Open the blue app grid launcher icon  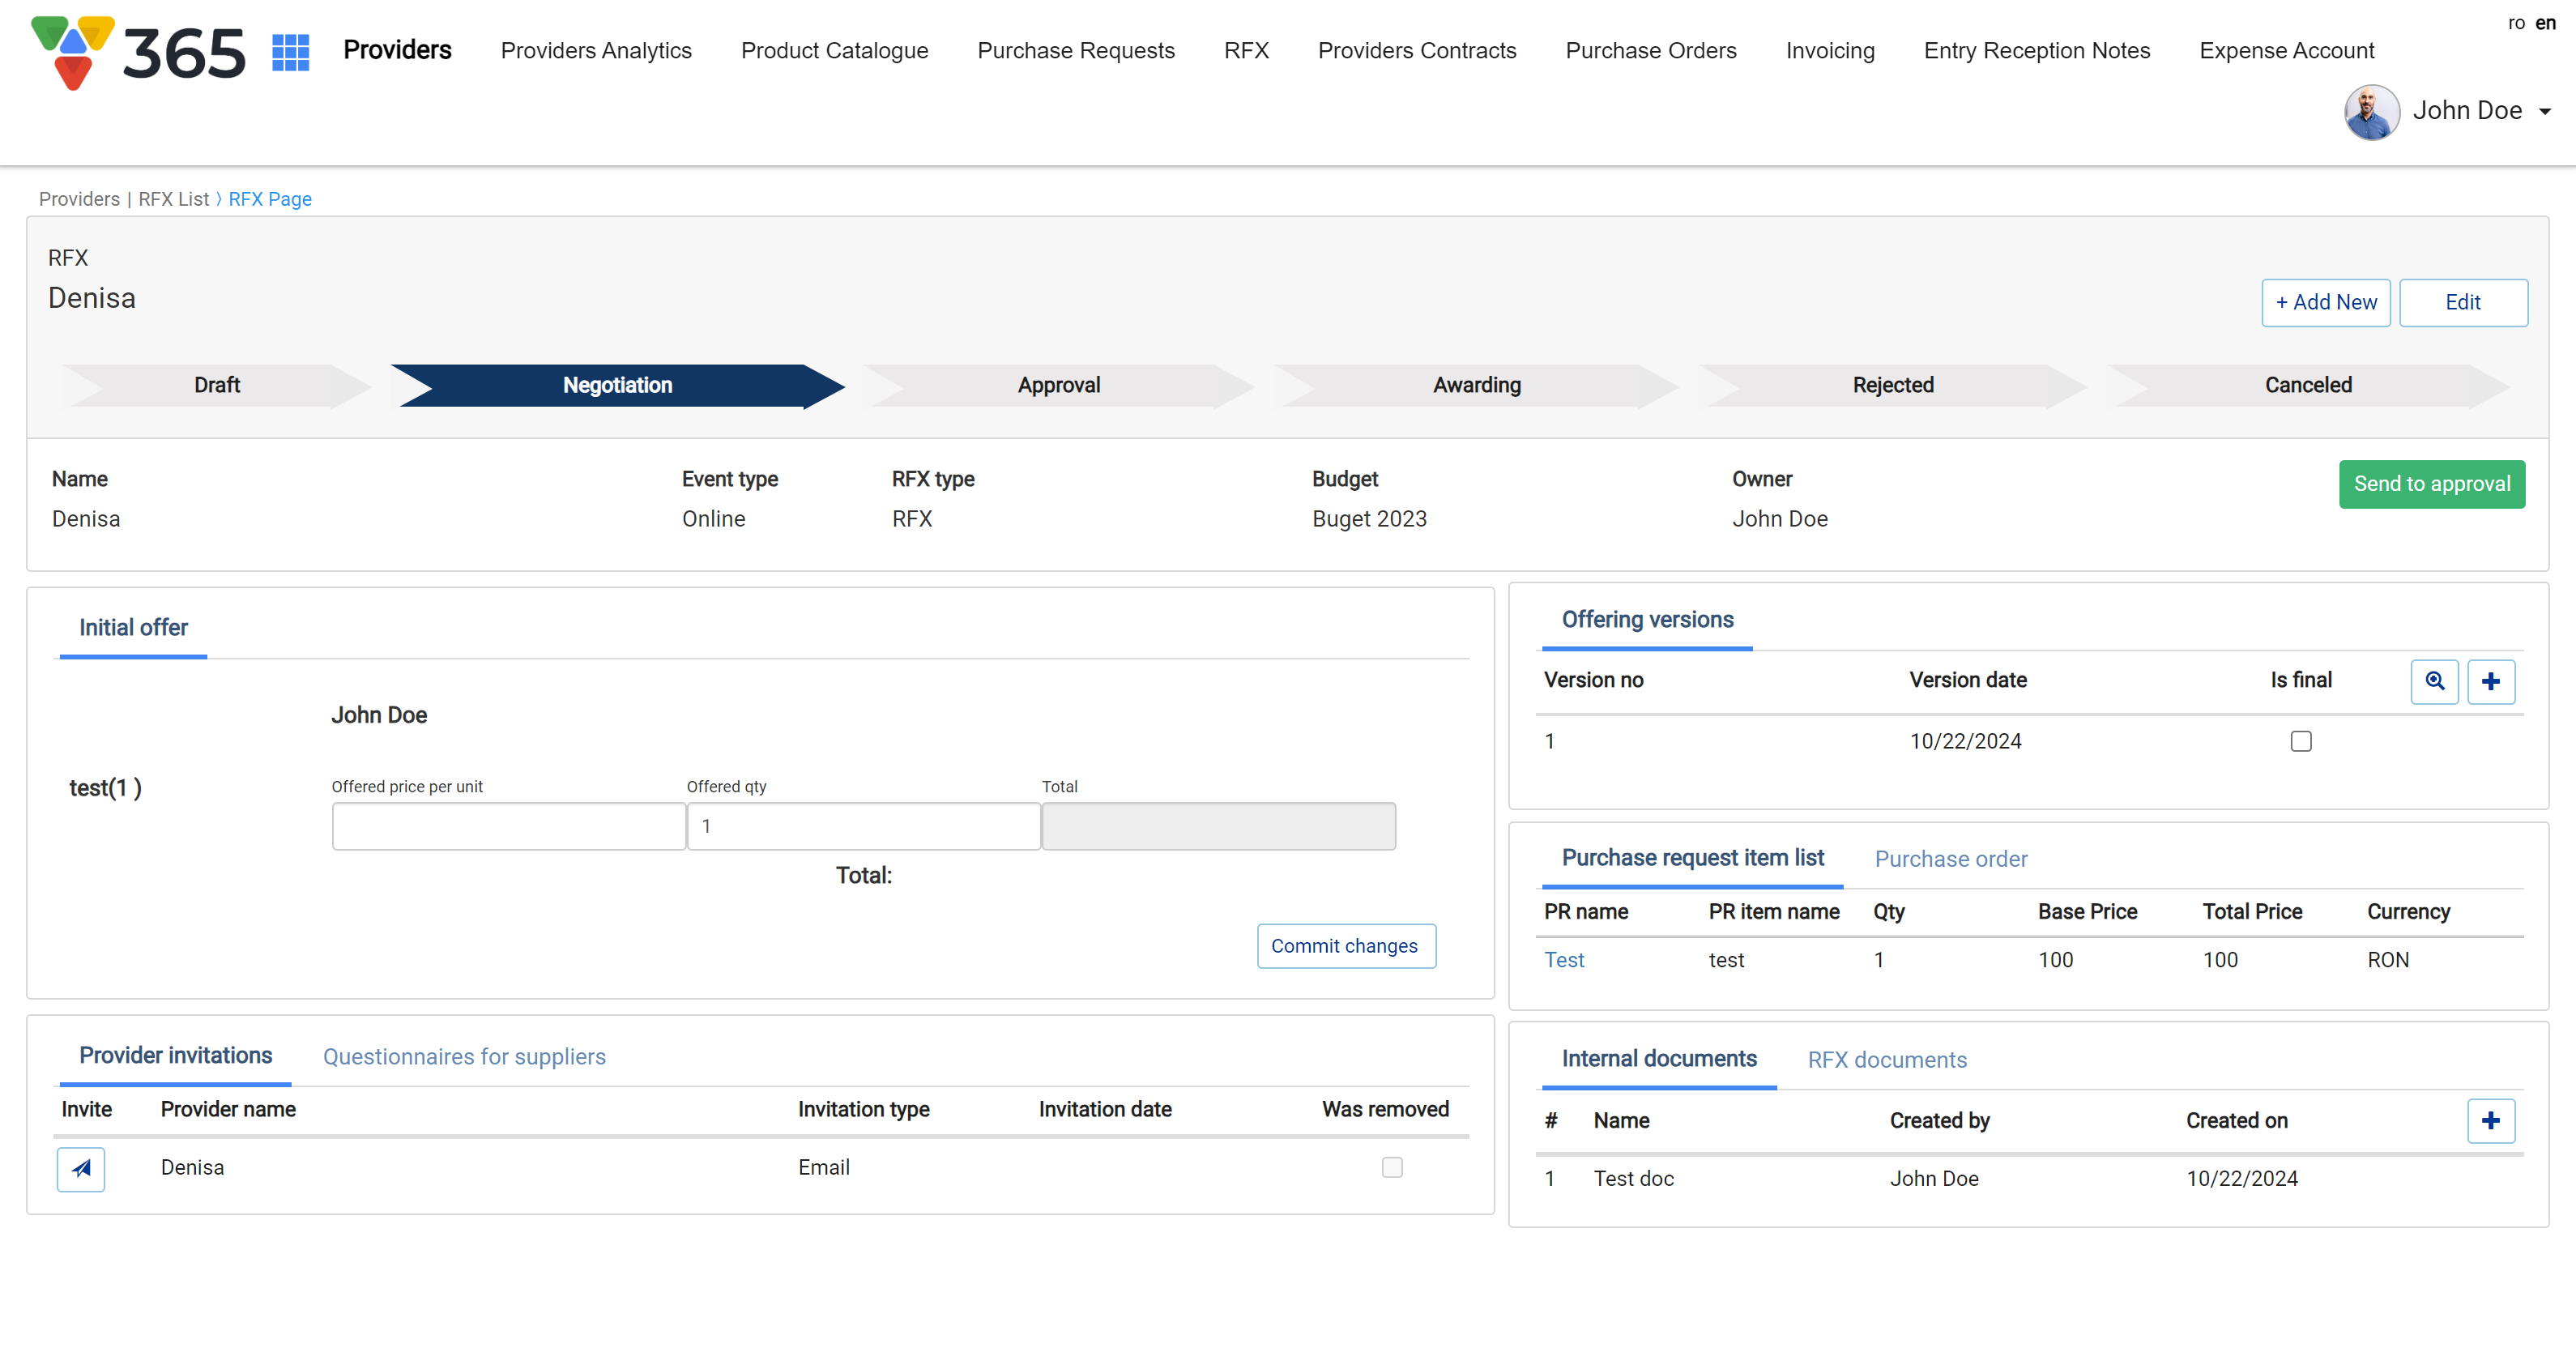pyautogui.click(x=290, y=52)
